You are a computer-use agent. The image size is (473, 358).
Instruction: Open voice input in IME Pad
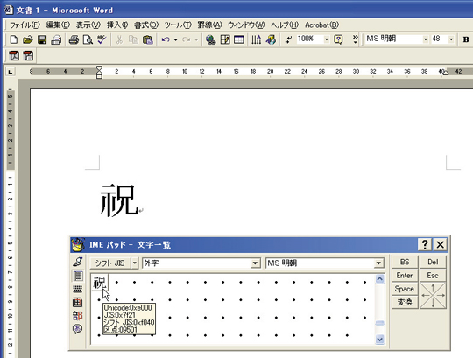click(78, 329)
